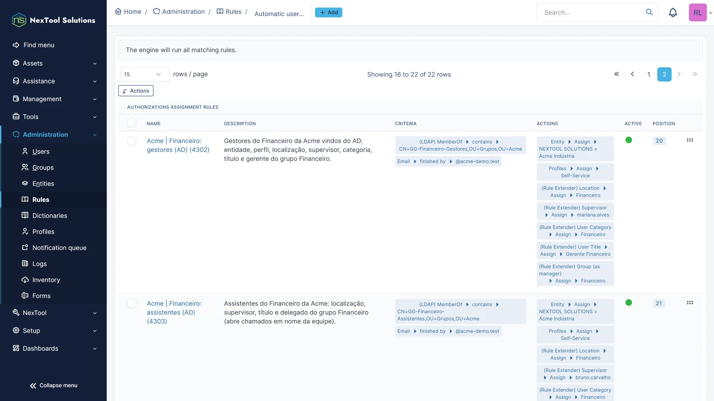The width and height of the screenshot is (714, 401).
Task: Click the Home breadcrumb icon
Action: point(118,11)
